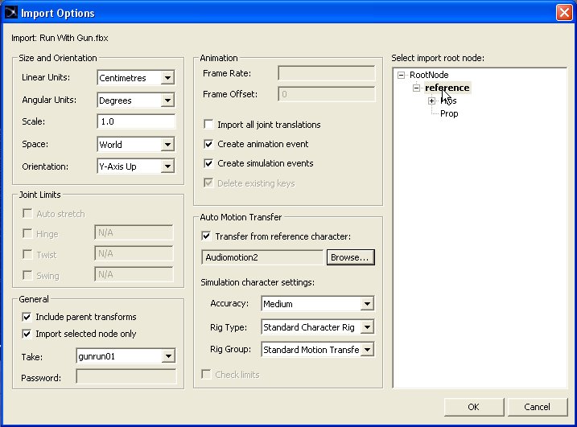Enable Import all joint translations
Screen dimensions: 577x427
tap(208, 125)
